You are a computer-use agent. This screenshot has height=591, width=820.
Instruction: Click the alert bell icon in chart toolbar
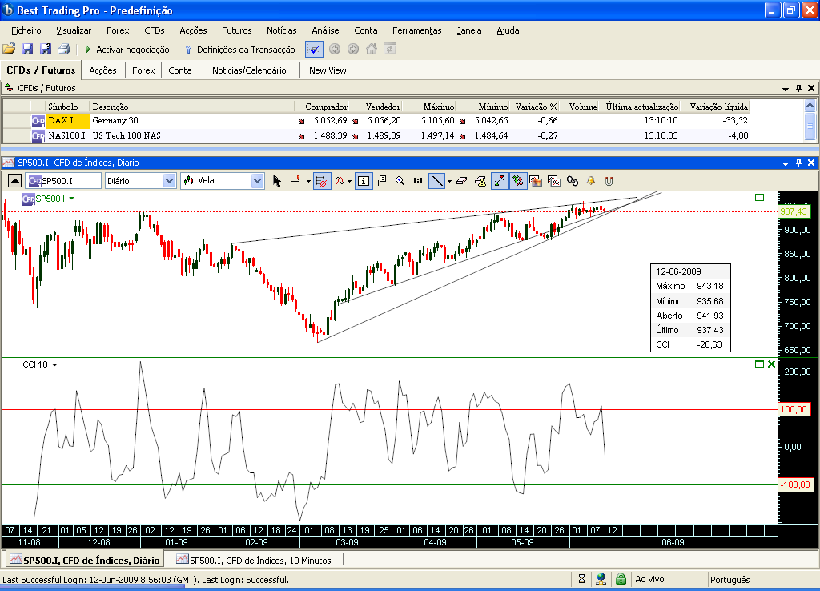tap(590, 181)
